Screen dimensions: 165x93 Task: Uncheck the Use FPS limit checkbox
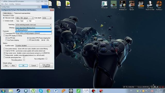pyautogui.click(x=6, y=38)
